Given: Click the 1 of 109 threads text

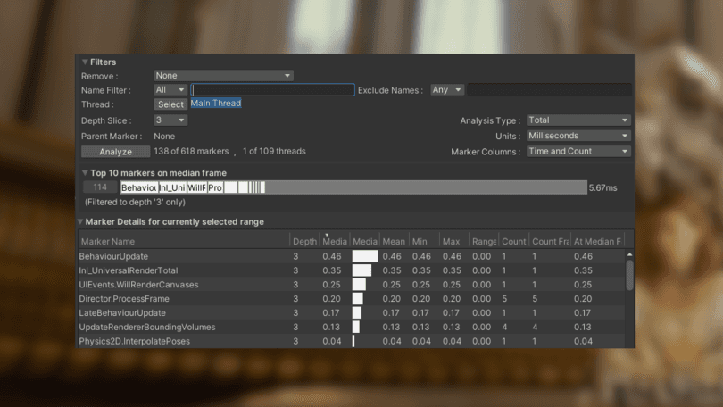Looking at the screenshot, I should click(274, 151).
